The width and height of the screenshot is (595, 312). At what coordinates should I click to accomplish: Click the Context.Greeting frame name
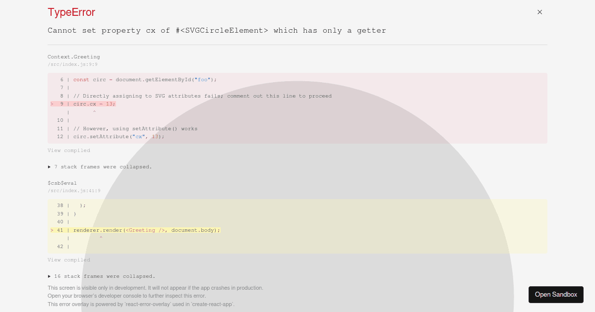tap(73, 57)
